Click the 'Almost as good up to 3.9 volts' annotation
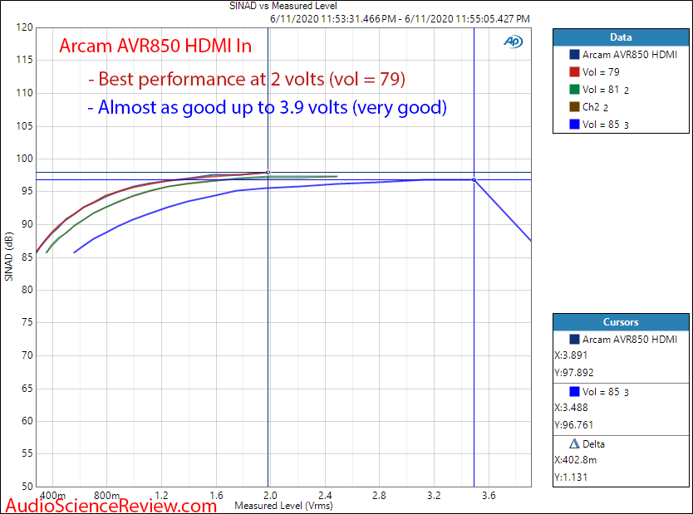 [268, 107]
